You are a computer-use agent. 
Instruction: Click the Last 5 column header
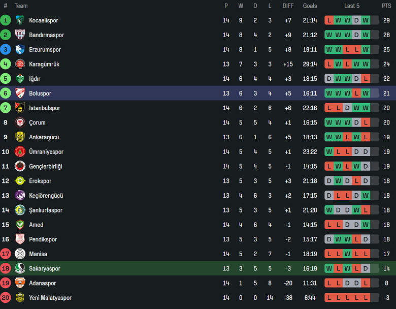tap(351, 6)
